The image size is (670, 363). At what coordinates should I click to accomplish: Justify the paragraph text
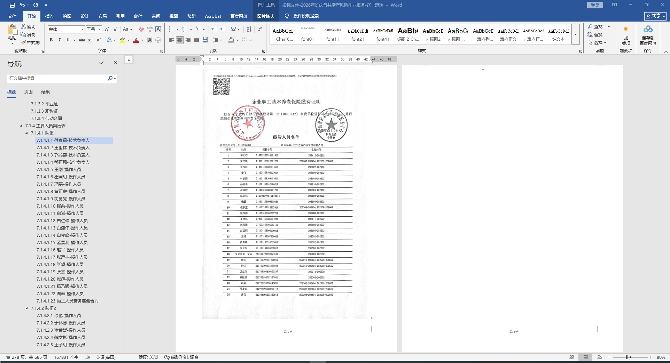(x=196, y=40)
